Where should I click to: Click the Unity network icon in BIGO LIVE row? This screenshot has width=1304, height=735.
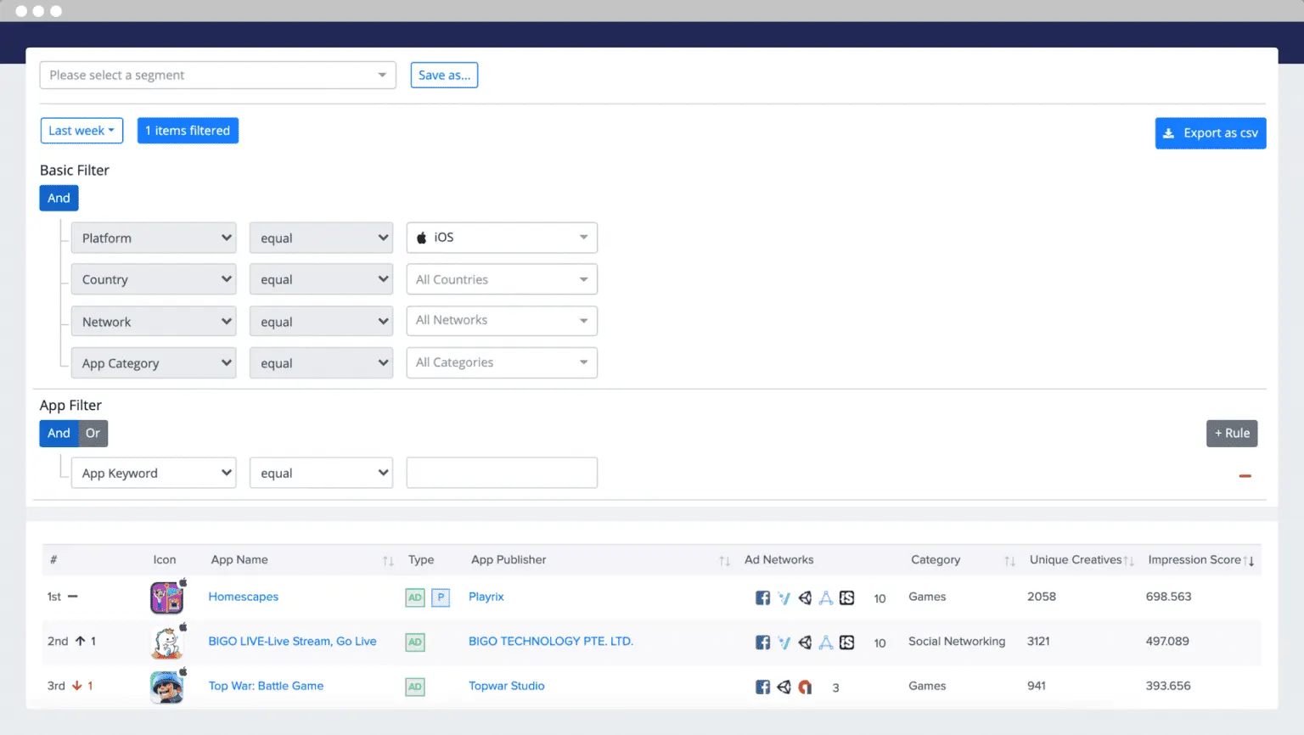[x=805, y=642]
